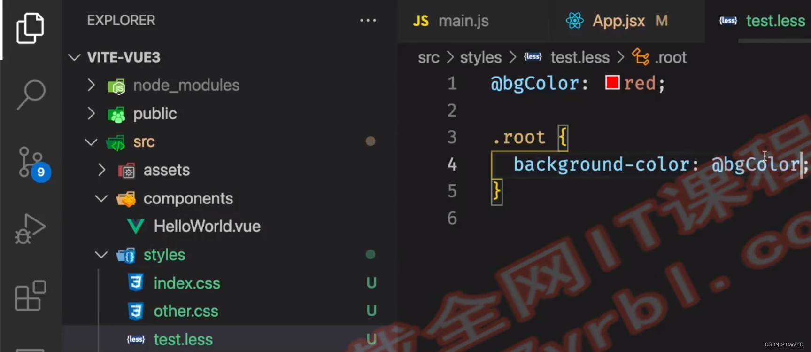
Task: Open index.css in the file tree
Action: (187, 283)
